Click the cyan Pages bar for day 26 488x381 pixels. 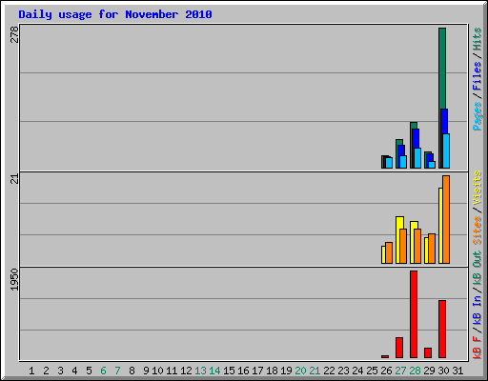(389, 163)
